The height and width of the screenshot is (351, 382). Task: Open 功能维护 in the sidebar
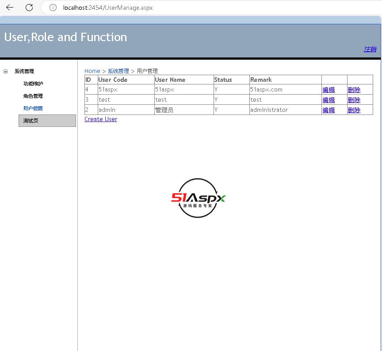[33, 84]
